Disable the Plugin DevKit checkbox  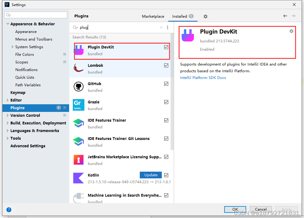166,47
